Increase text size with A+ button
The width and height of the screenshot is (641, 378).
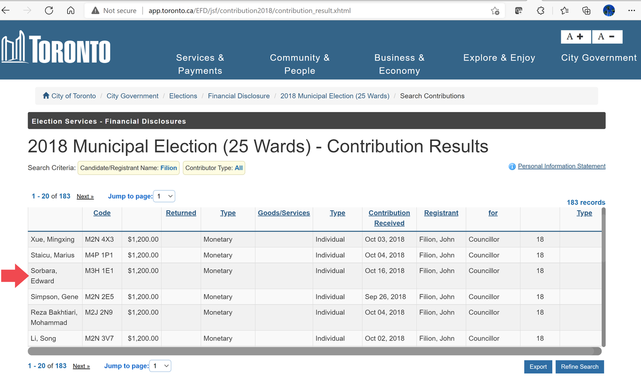click(575, 36)
